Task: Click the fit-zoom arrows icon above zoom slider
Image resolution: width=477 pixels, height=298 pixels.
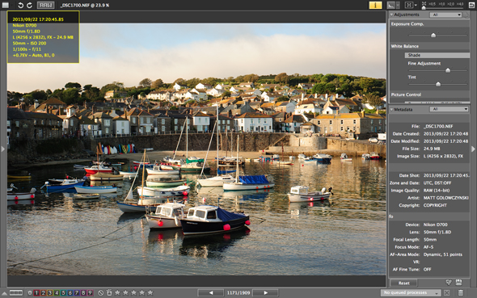Action: (x=424, y=4)
